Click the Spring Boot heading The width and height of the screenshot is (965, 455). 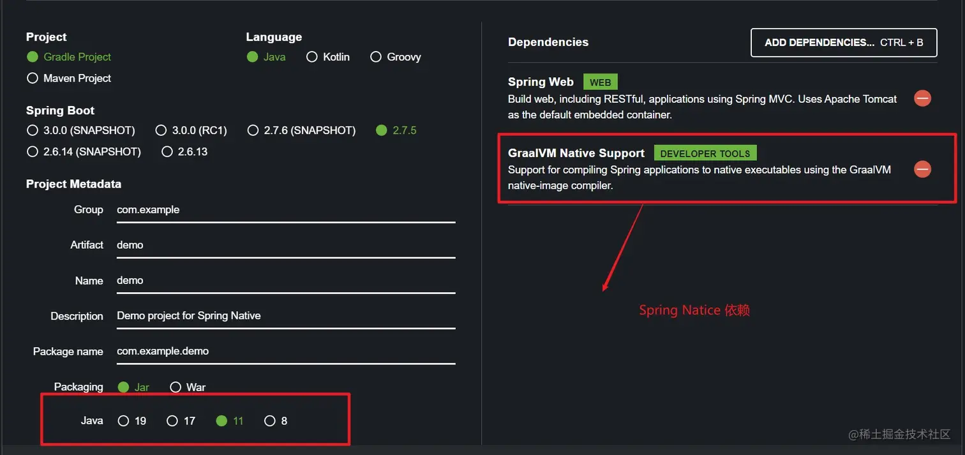(x=60, y=110)
